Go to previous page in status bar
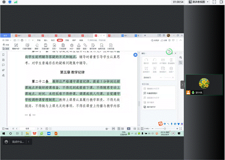The image size is (225, 160). pos(17,129)
